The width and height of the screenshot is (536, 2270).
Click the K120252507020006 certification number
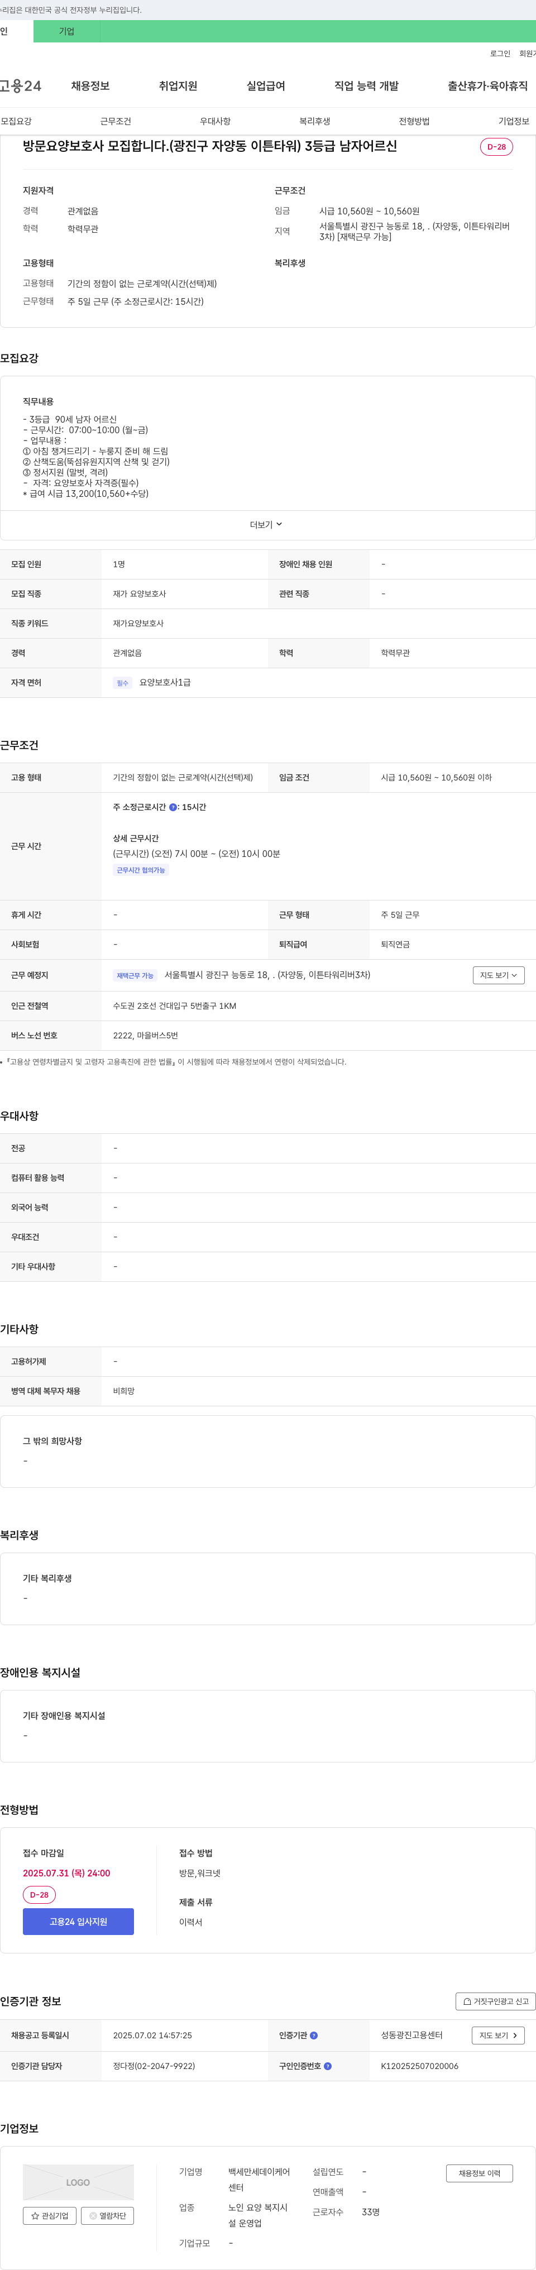point(420,2066)
